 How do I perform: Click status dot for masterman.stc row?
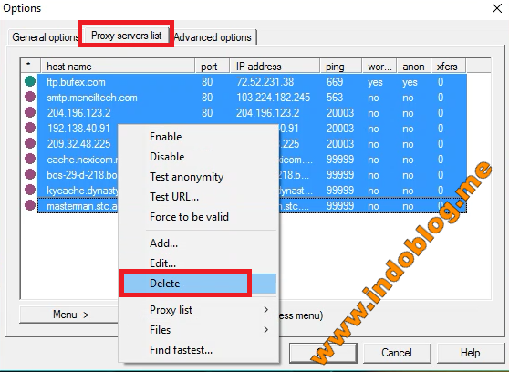[30, 205]
